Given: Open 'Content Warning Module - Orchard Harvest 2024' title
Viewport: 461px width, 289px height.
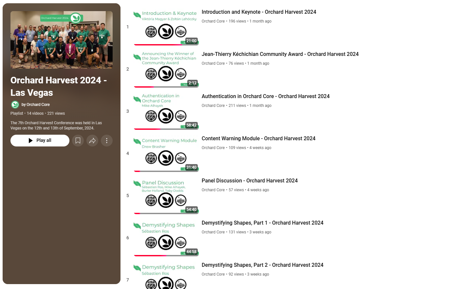Looking at the screenshot, I should tap(259, 139).
